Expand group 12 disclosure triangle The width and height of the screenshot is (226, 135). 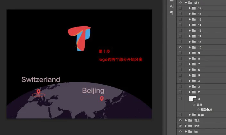point(190,36)
